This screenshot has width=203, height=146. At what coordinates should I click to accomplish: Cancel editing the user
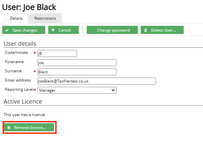click(x=63, y=30)
